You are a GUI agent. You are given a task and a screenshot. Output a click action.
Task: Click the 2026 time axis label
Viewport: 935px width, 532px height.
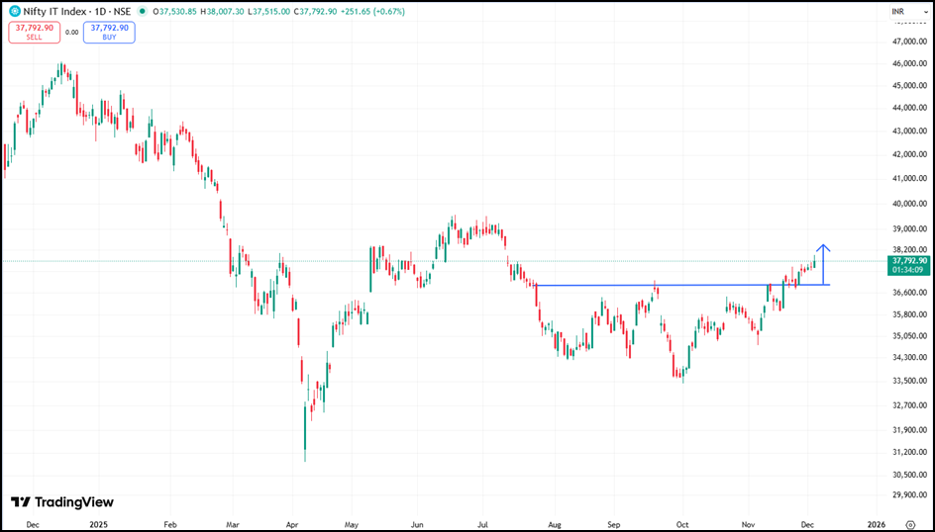click(x=878, y=525)
